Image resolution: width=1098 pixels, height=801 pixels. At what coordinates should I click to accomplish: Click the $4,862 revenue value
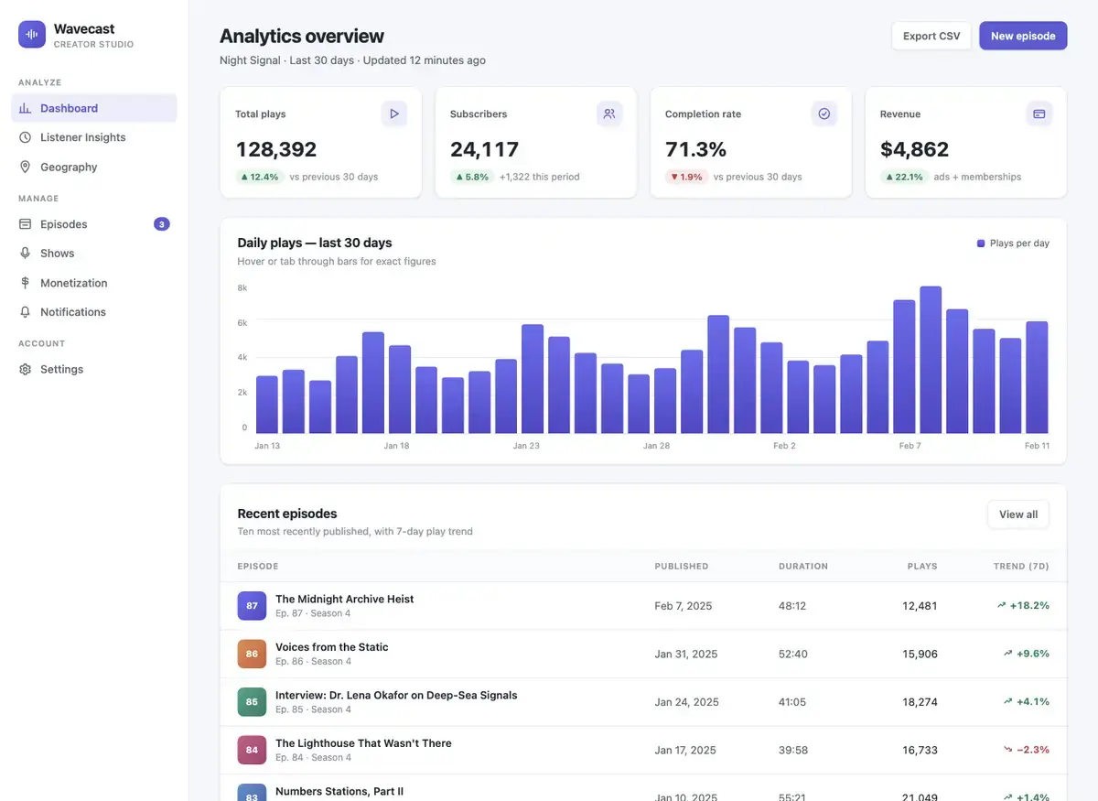[x=915, y=149]
